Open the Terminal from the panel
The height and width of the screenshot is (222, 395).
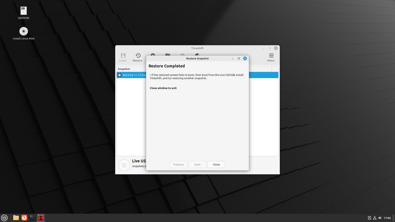tap(32, 218)
